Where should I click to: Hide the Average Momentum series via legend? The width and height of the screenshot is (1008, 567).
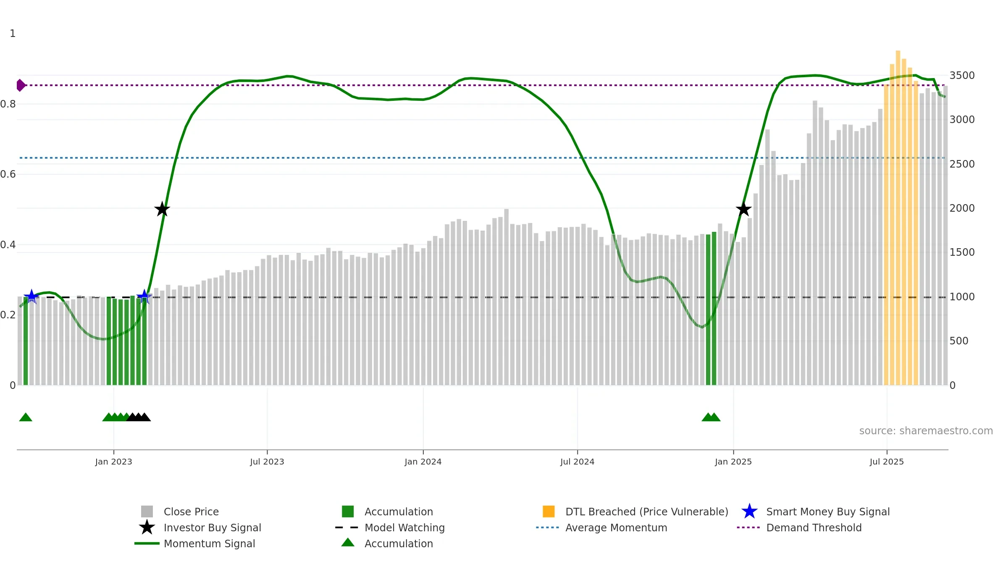(616, 528)
